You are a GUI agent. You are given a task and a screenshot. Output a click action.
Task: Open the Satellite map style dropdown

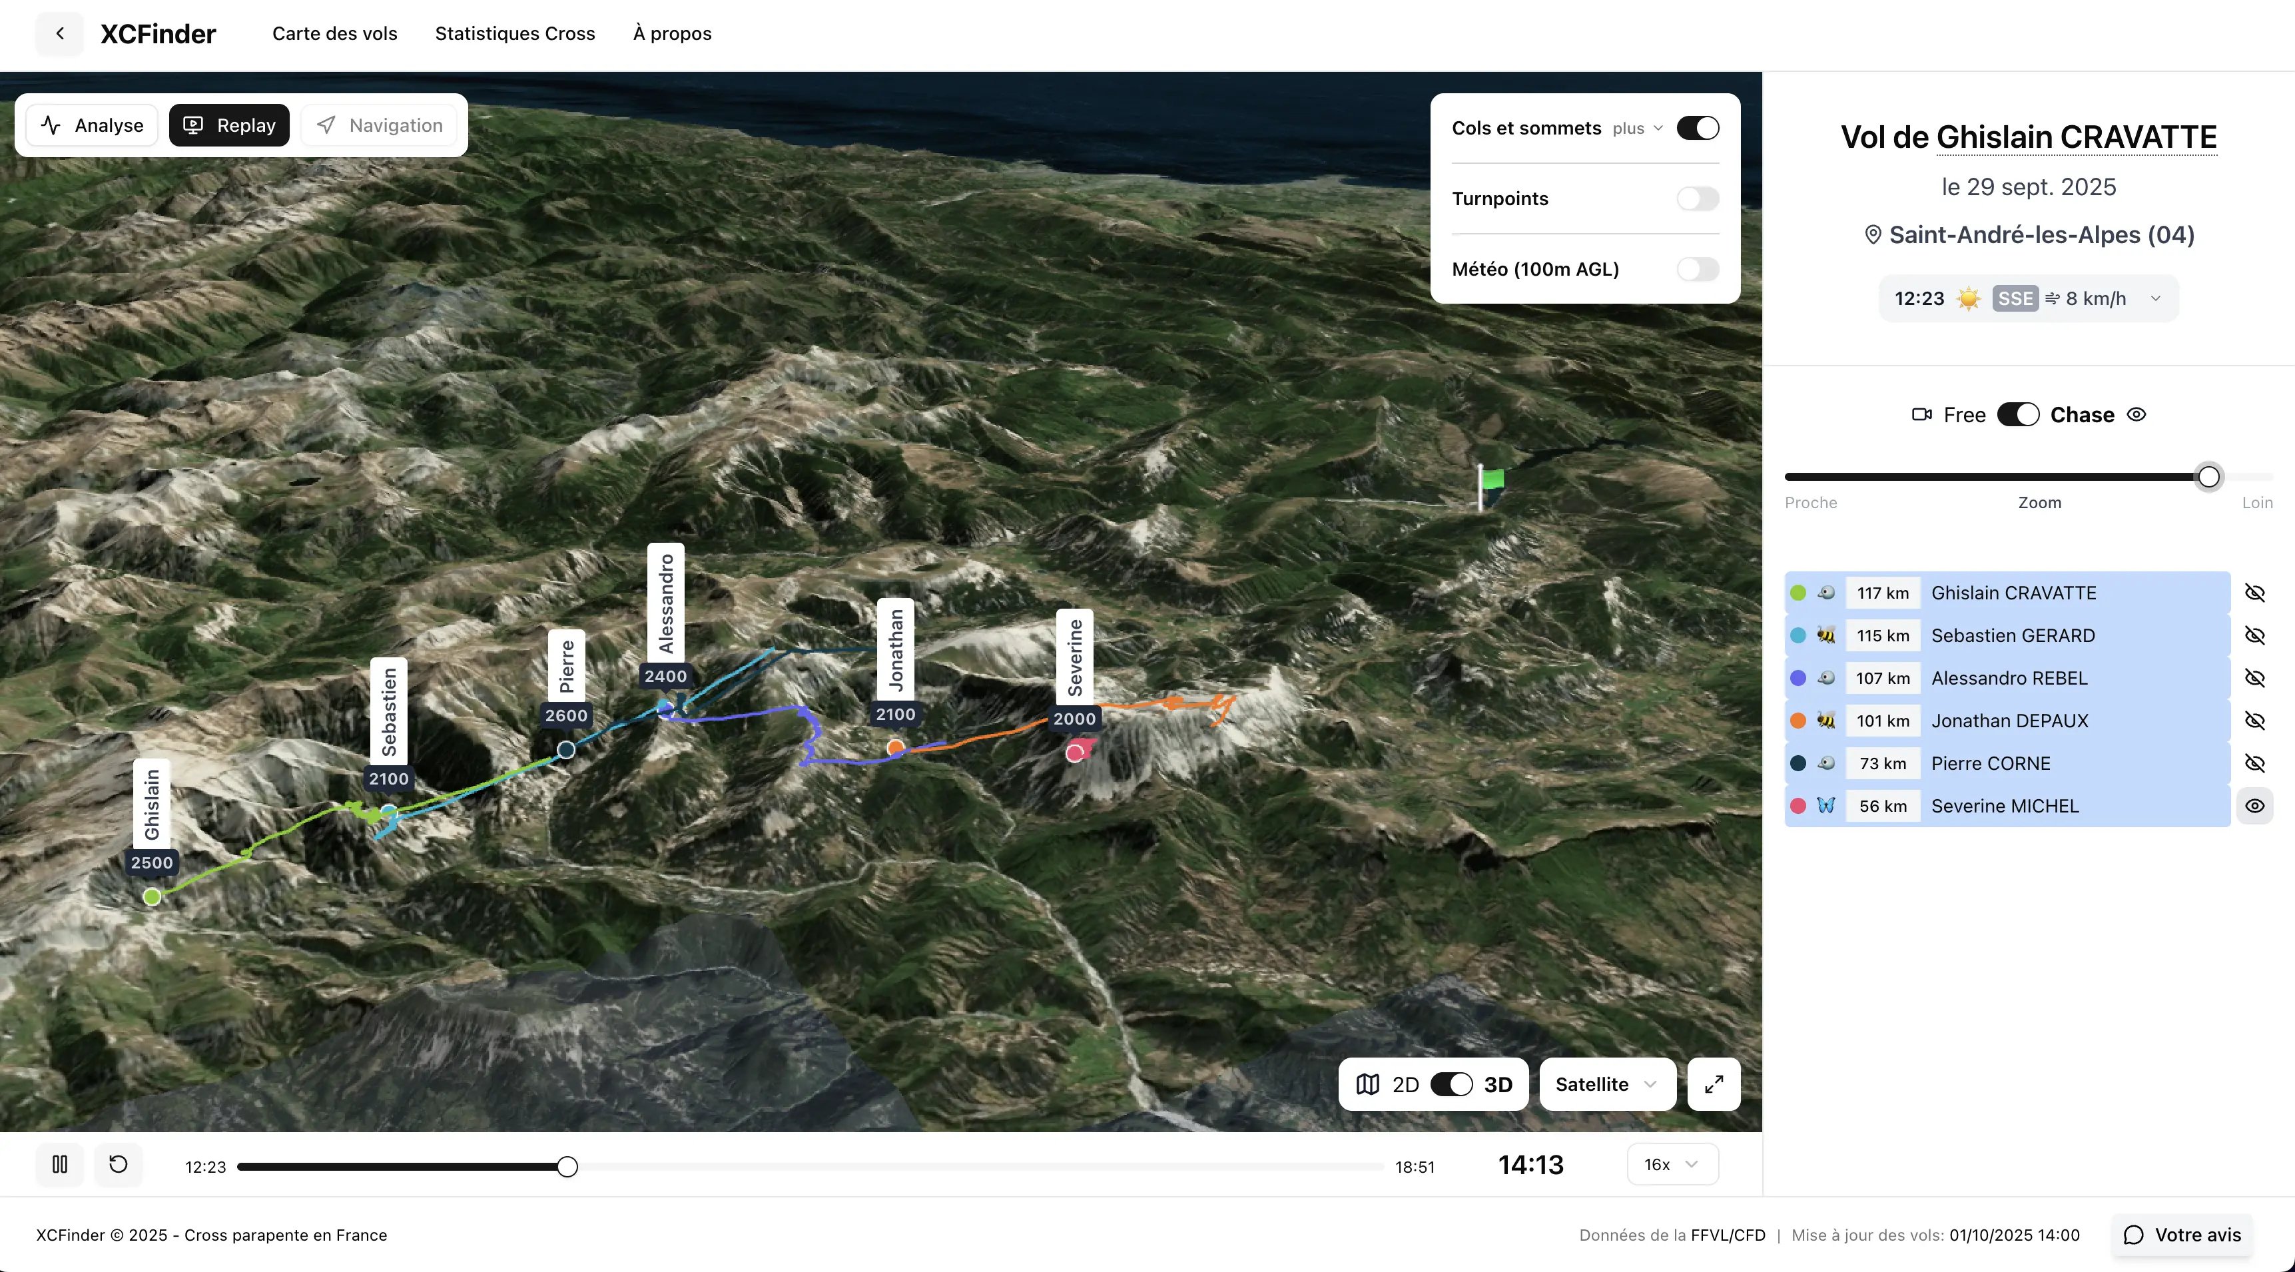coord(1606,1084)
